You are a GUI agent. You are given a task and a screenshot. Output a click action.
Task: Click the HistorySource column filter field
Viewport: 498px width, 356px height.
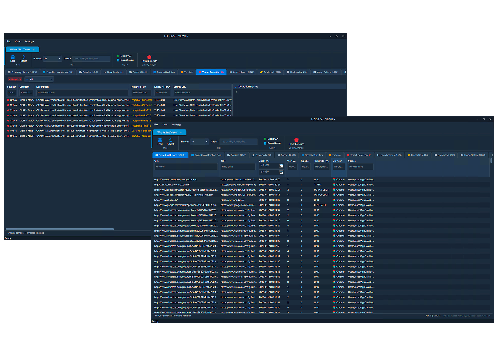pyautogui.click(x=361, y=167)
